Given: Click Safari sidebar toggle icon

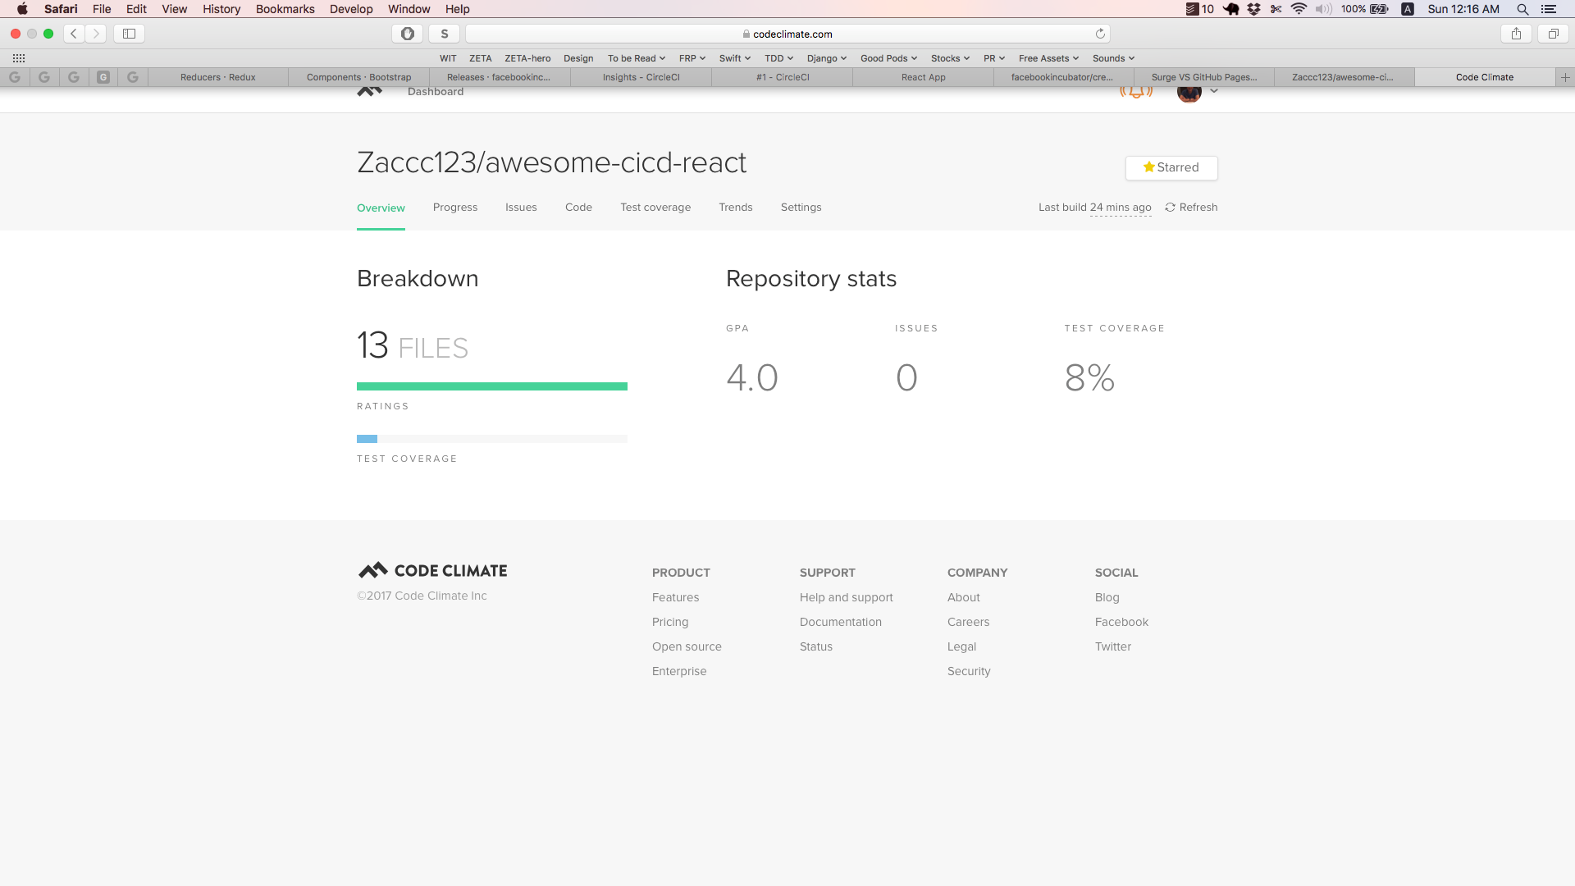Looking at the screenshot, I should pyautogui.click(x=129, y=34).
